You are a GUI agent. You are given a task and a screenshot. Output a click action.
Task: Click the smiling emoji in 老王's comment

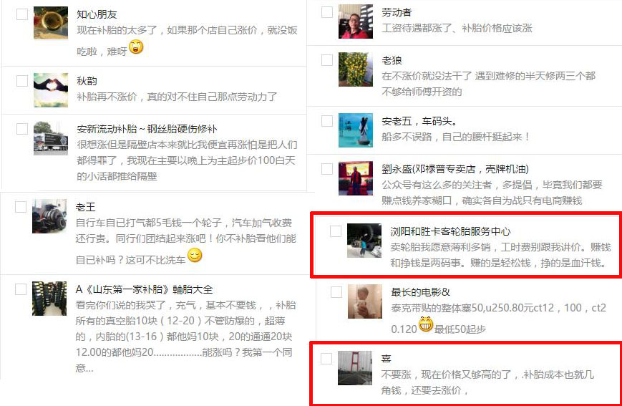point(195,255)
